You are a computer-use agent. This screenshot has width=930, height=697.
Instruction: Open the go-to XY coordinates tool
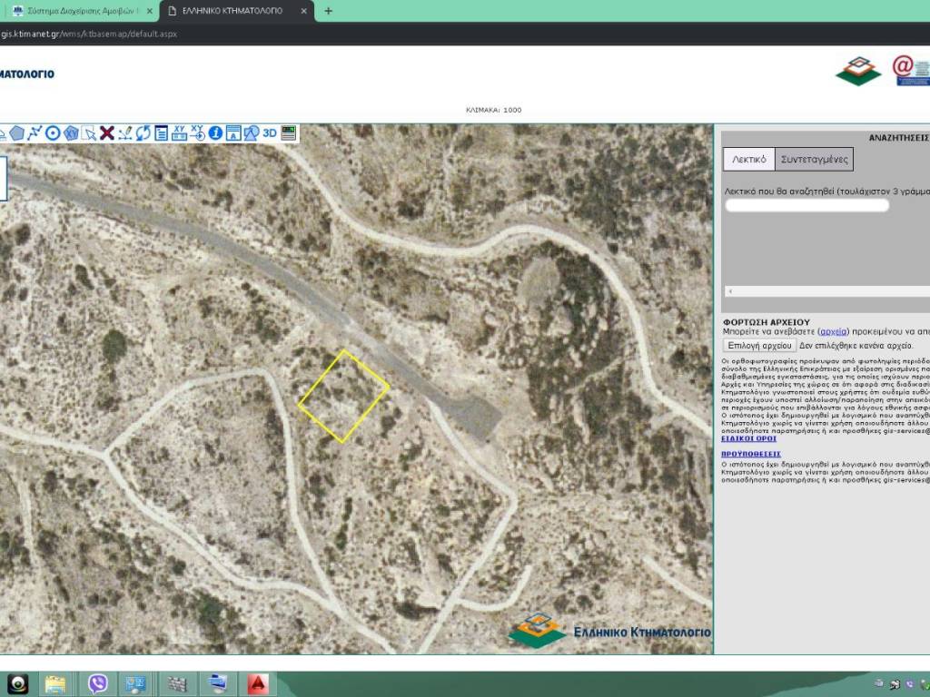tap(197, 133)
